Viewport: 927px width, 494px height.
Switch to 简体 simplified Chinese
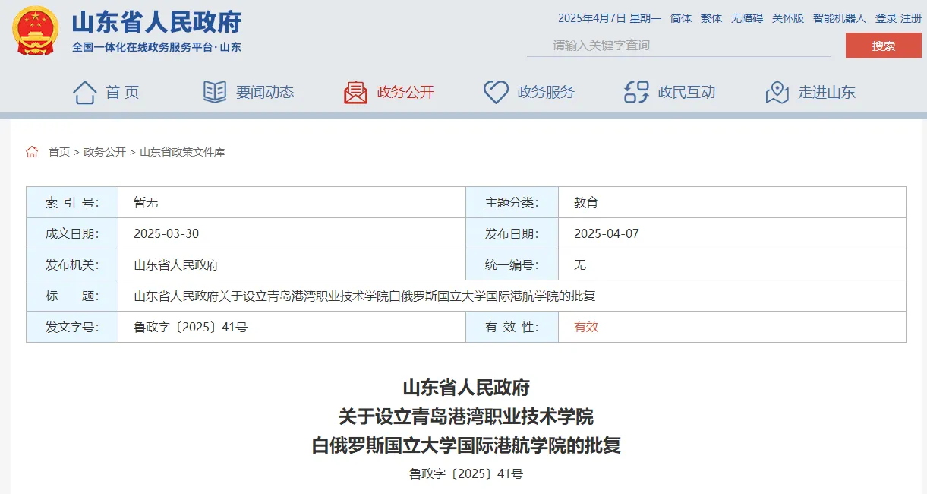pyautogui.click(x=681, y=18)
